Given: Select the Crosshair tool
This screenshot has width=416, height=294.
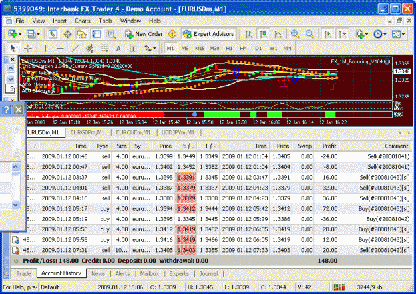Looking at the screenshot, I should point(27,49).
